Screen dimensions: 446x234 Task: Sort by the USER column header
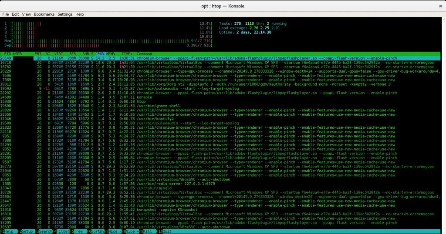coord(17,54)
